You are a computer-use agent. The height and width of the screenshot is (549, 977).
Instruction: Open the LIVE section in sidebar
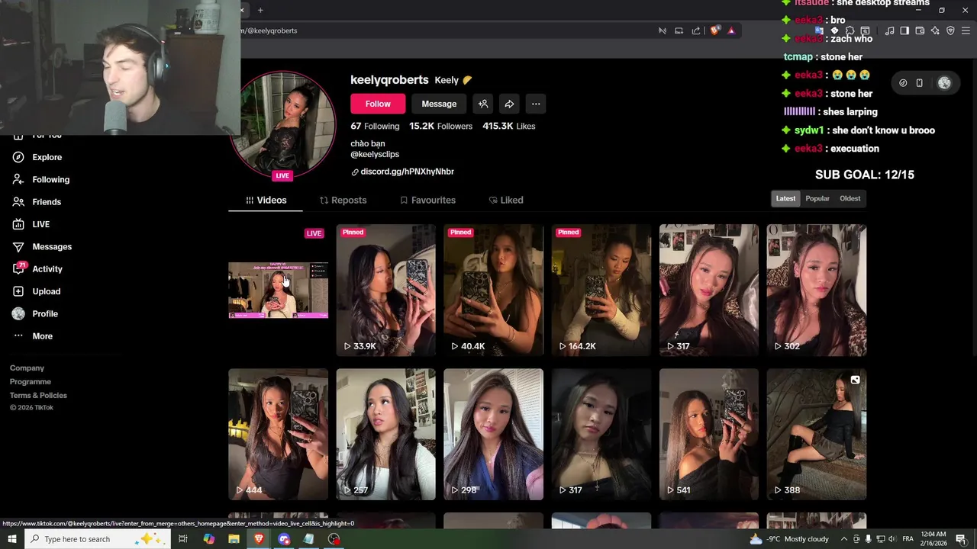[31, 224]
